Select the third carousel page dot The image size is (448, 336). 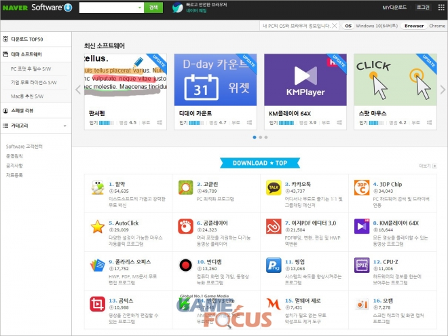pos(265,137)
